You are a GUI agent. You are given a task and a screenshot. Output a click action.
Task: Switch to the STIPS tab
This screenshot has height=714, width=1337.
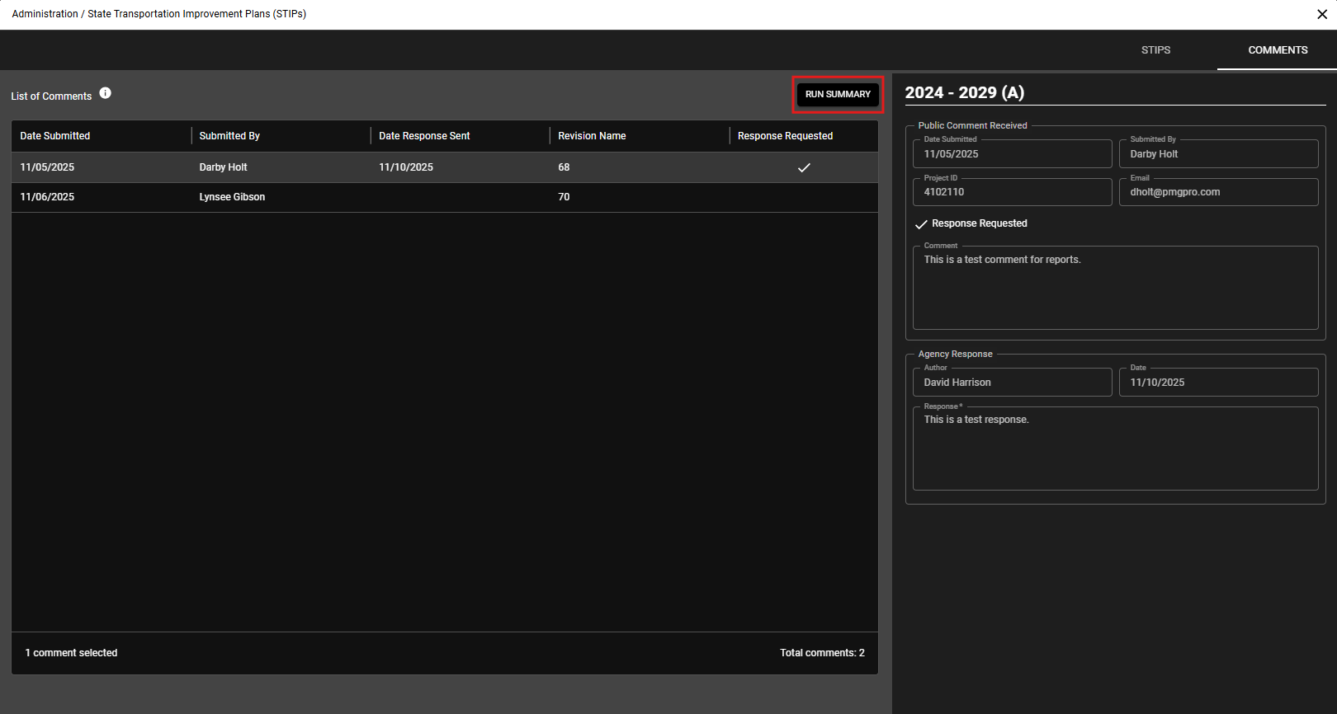[1155, 50]
